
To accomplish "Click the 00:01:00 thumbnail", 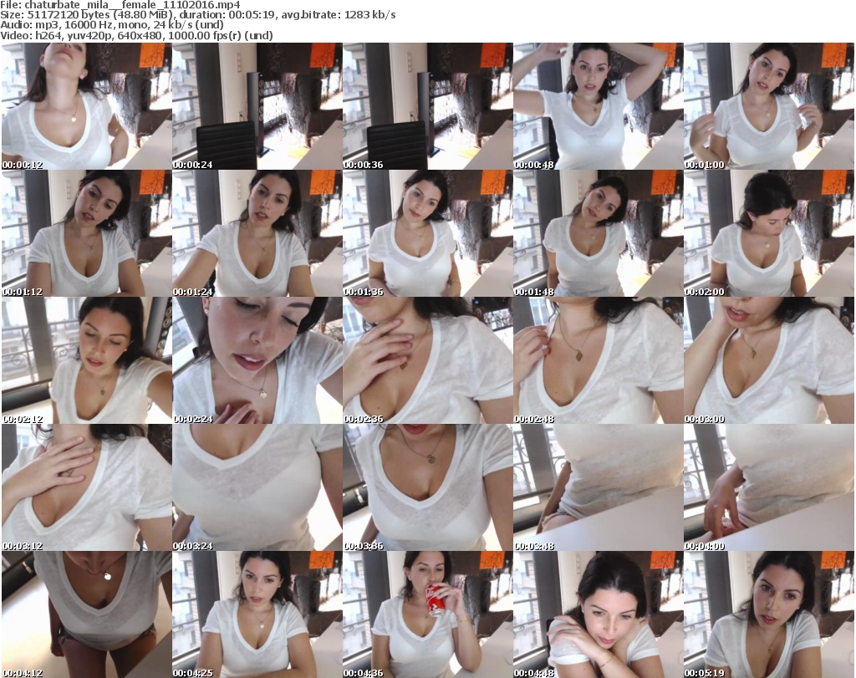I will coord(769,106).
